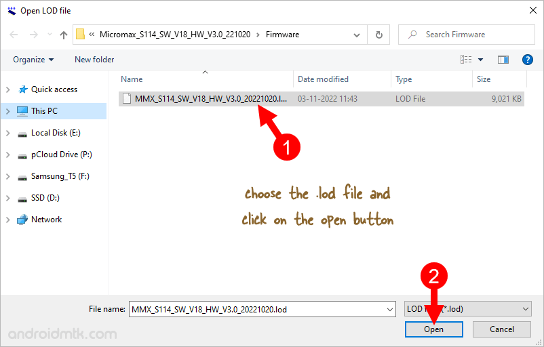The height and width of the screenshot is (347, 544).
Task: Open the Organize dropdown menu
Action: [33, 60]
